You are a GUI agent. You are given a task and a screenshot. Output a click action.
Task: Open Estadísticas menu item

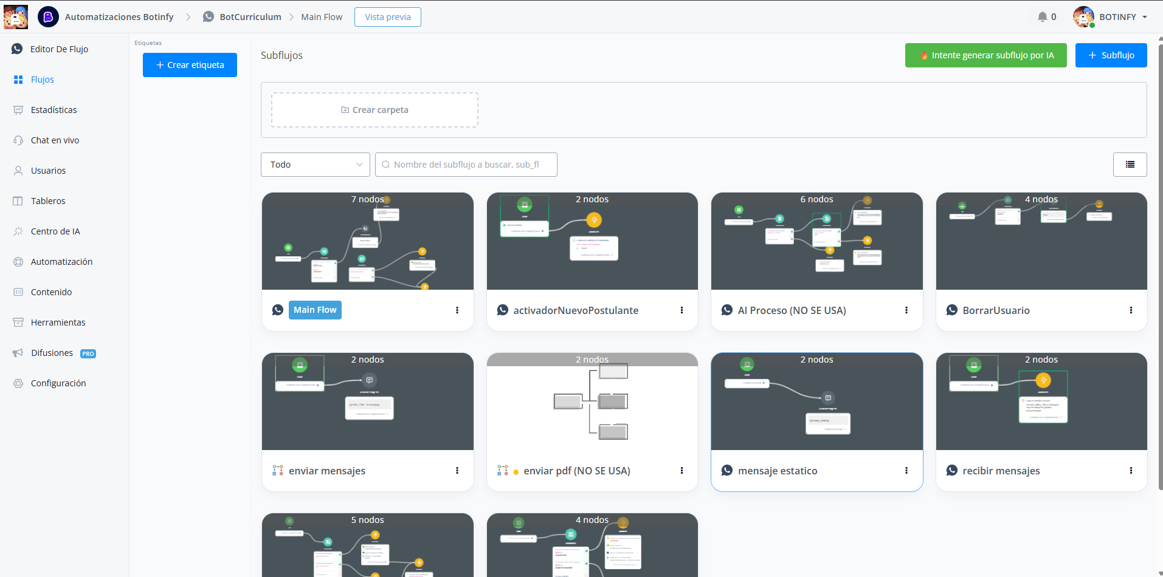[54, 110]
